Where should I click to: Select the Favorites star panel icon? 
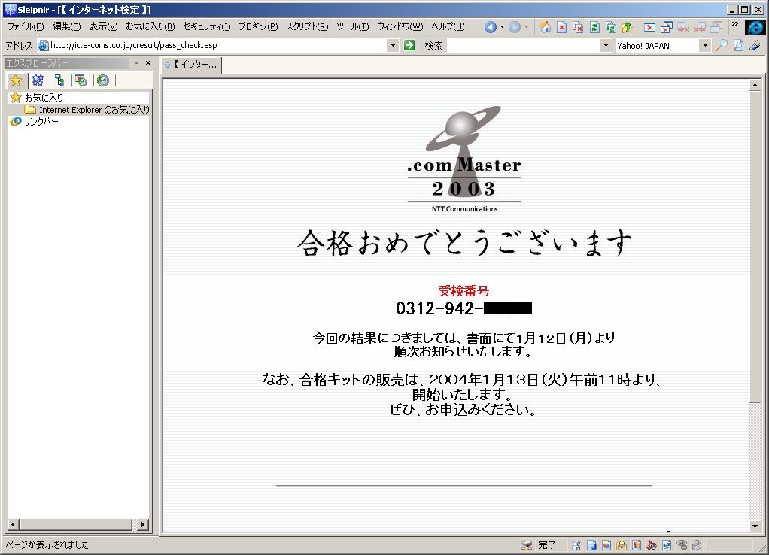(17, 80)
